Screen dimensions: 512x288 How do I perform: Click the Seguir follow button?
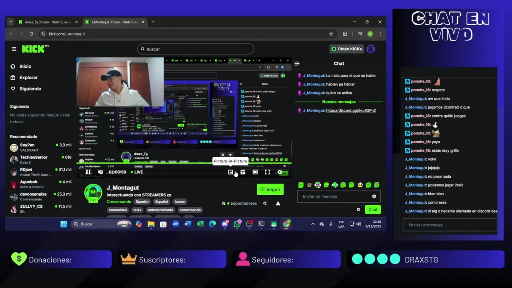coord(270,190)
